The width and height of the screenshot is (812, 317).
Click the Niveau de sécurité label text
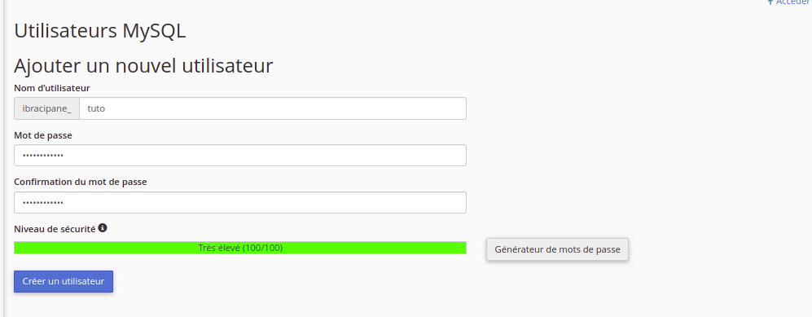click(55, 229)
